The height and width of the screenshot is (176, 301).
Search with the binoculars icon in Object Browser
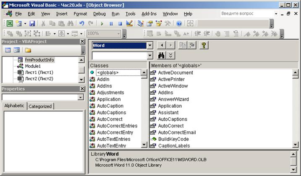click(x=162, y=55)
